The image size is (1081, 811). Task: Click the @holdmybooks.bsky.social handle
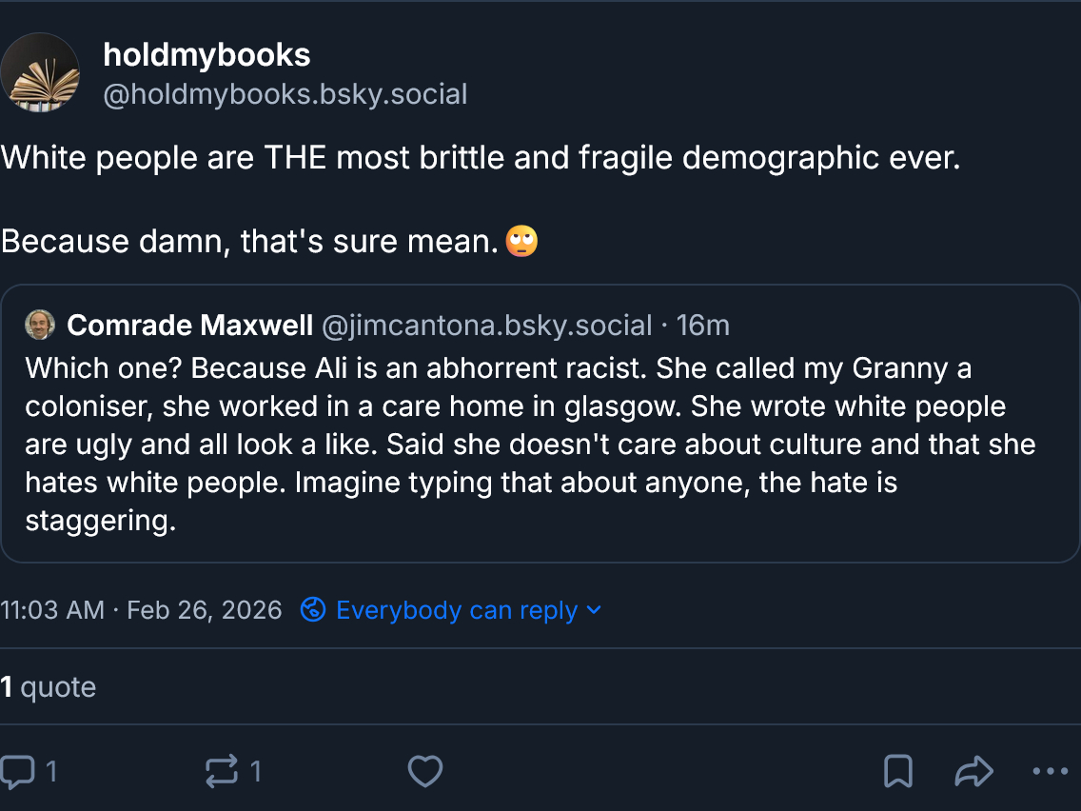click(x=285, y=94)
